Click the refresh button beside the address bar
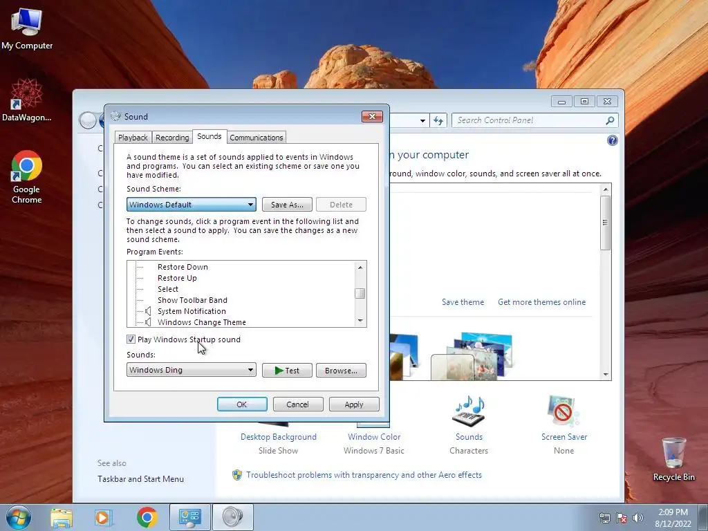Viewport: 708px width, 531px height. (x=438, y=120)
